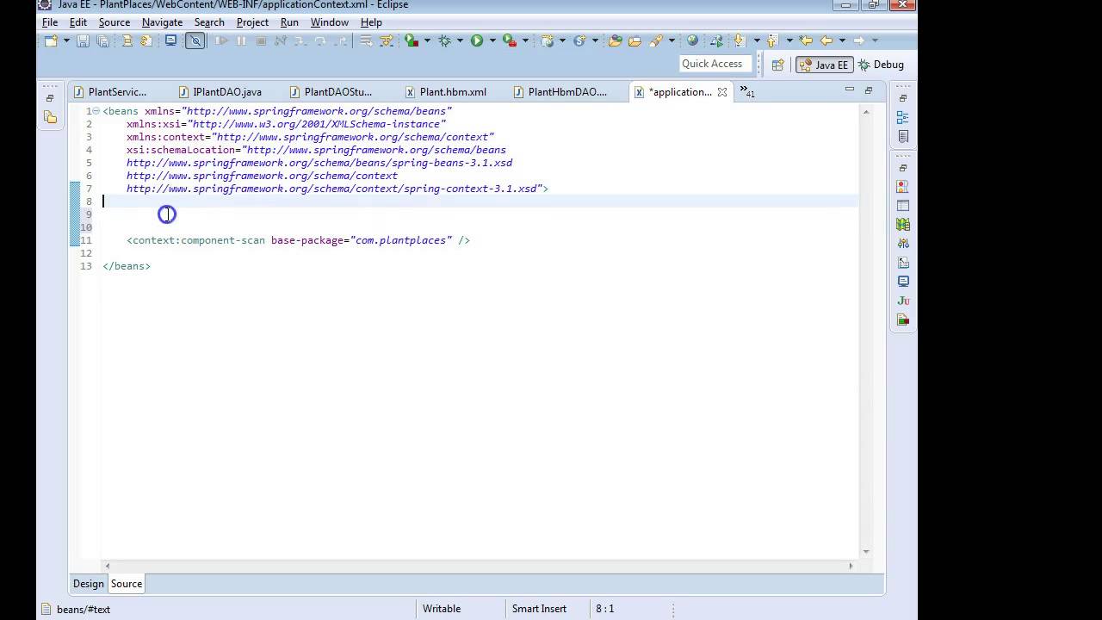Image resolution: width=1102 pixels, height=620 pixels.
Task: Click the Next Annotation down-arrow icon
Action: point(739,40)
